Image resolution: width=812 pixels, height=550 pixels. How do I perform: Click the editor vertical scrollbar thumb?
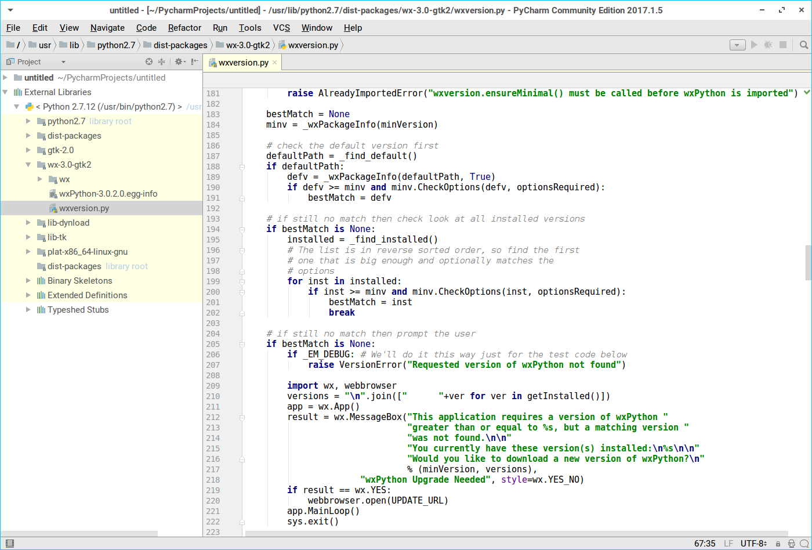[x=808, y=262]
